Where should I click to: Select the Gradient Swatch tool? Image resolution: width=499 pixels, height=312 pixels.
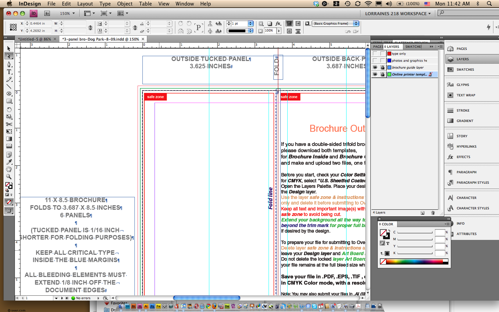(9, 139)
